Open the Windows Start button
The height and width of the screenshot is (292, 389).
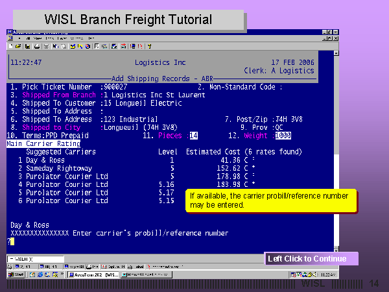[x=16, y=274]
